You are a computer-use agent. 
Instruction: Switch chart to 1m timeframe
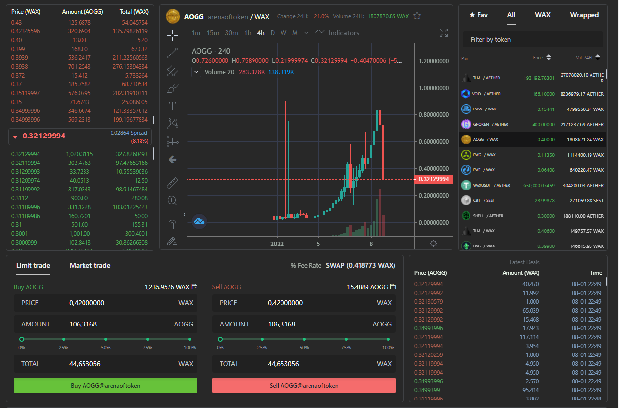click(196, 33)
